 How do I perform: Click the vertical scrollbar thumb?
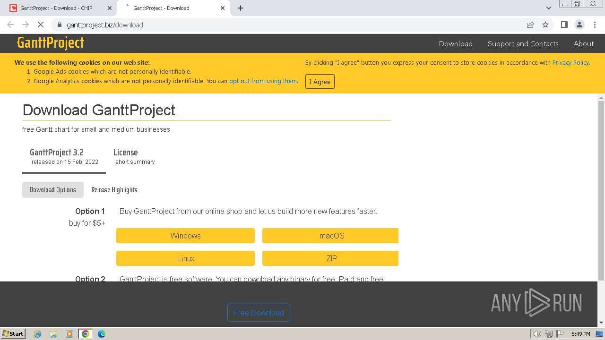click(x=601, y=190)
